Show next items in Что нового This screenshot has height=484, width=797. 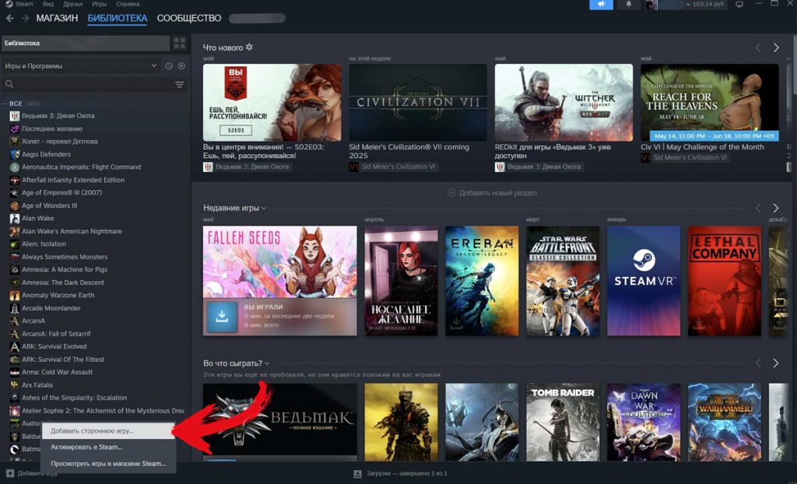(776, 47)
